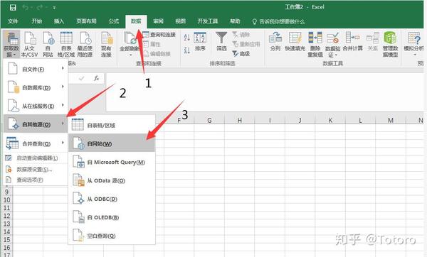427x257 pixels.
Task: Choose 空白查询(Q) submenu item
Action: point(112,236)
